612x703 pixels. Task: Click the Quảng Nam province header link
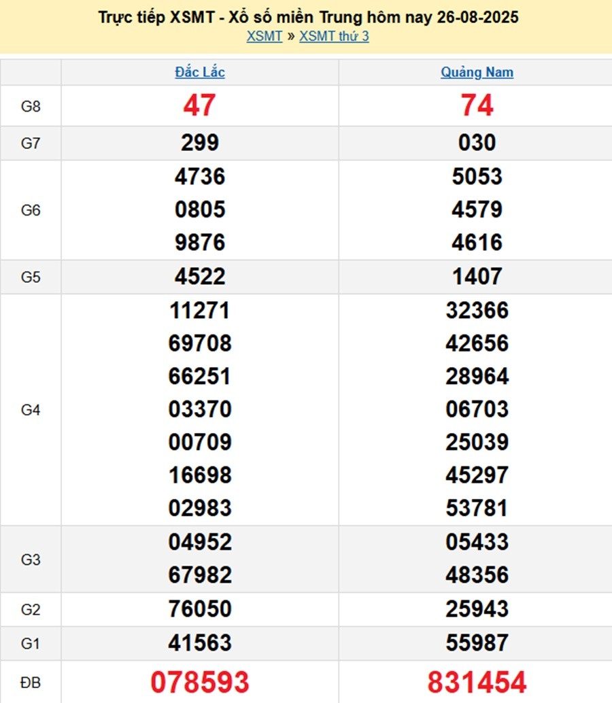(477, 72)
